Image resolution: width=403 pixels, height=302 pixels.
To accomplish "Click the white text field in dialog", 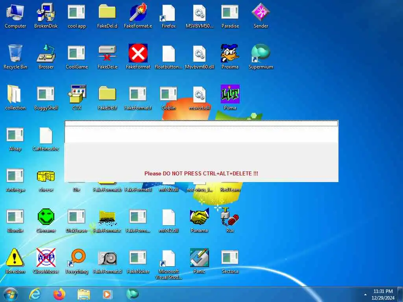I will point(201,131).
